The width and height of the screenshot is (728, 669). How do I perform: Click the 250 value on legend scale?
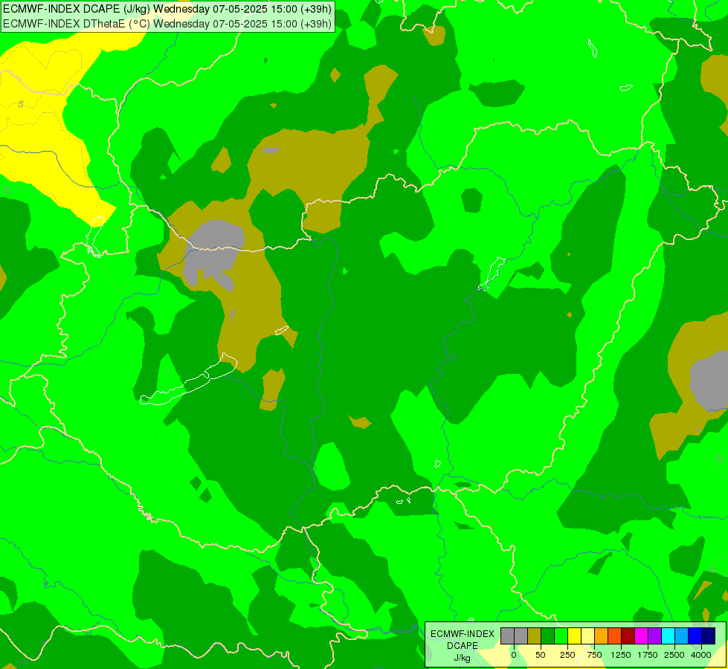point(567,655)
